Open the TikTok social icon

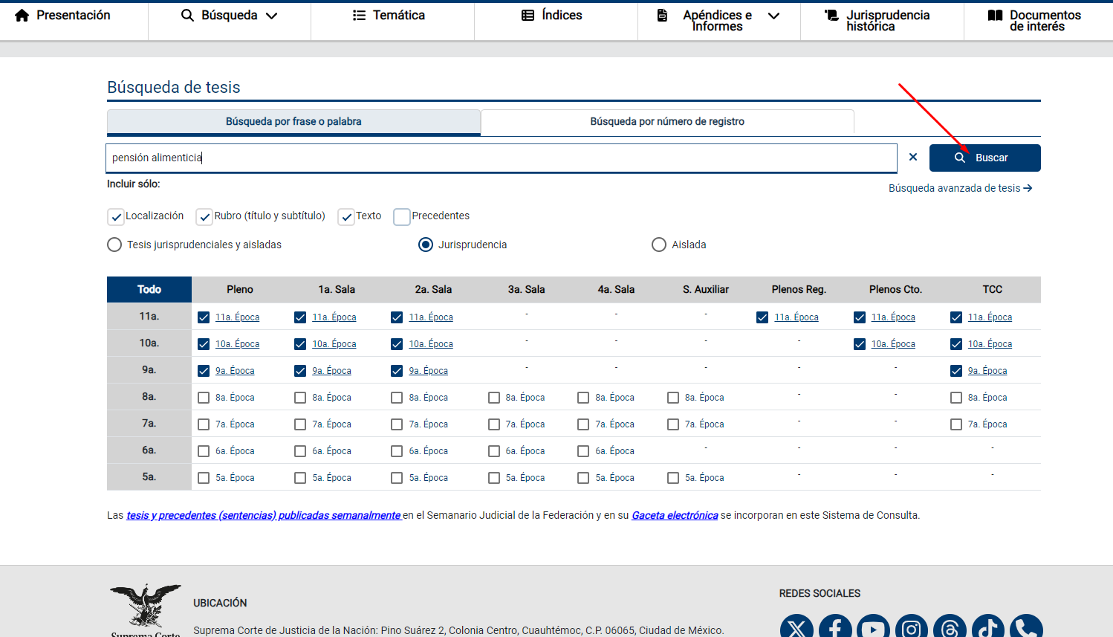988,627
